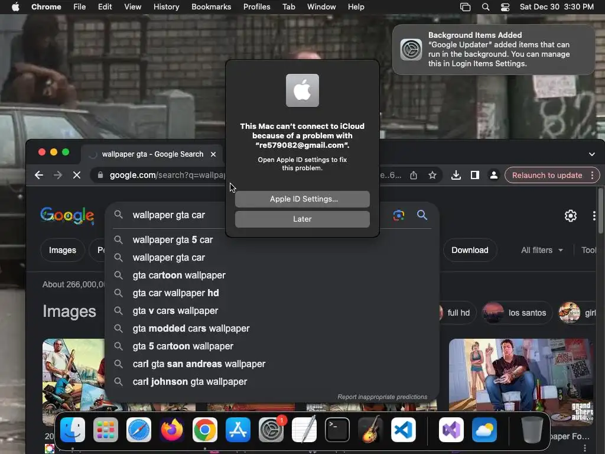
Task: Select the los santos image chip
Action: (517, 313)
